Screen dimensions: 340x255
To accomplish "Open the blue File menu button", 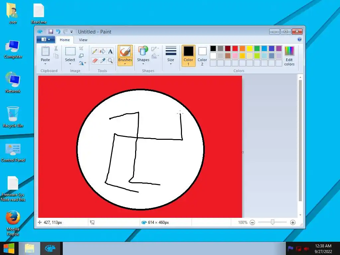I will [x=46, y=40].
